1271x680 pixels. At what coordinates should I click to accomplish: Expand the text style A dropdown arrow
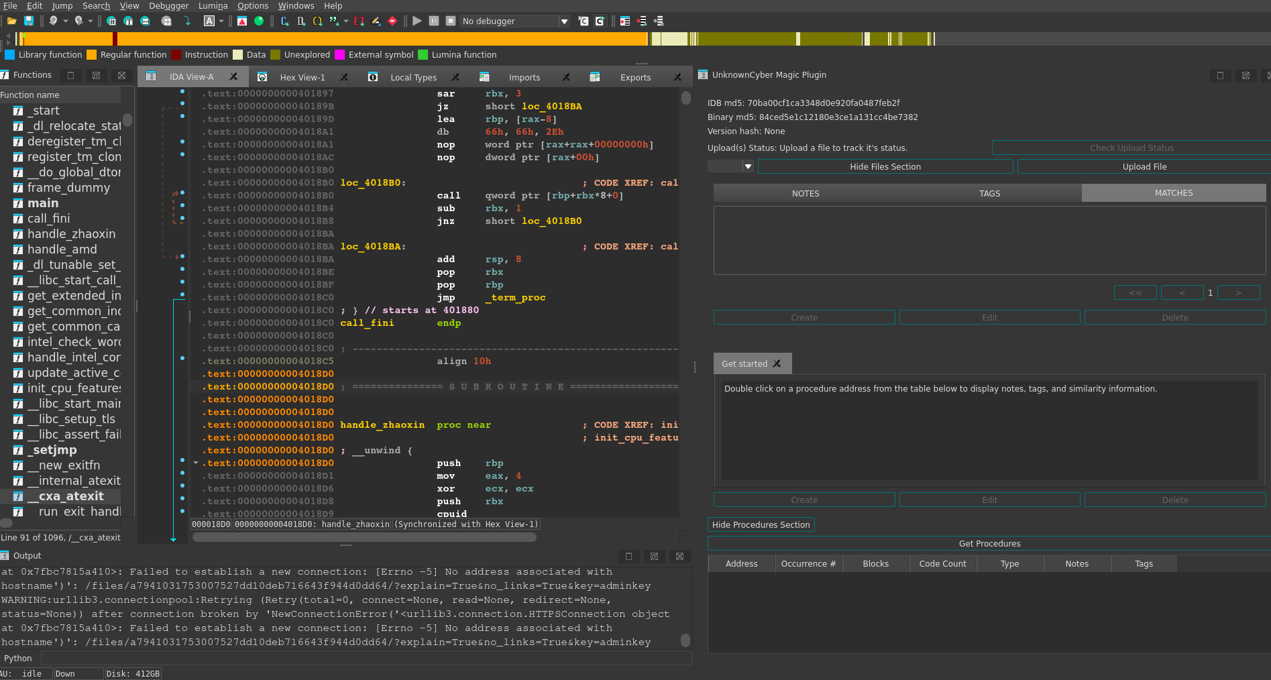click(x=221, y=21)
